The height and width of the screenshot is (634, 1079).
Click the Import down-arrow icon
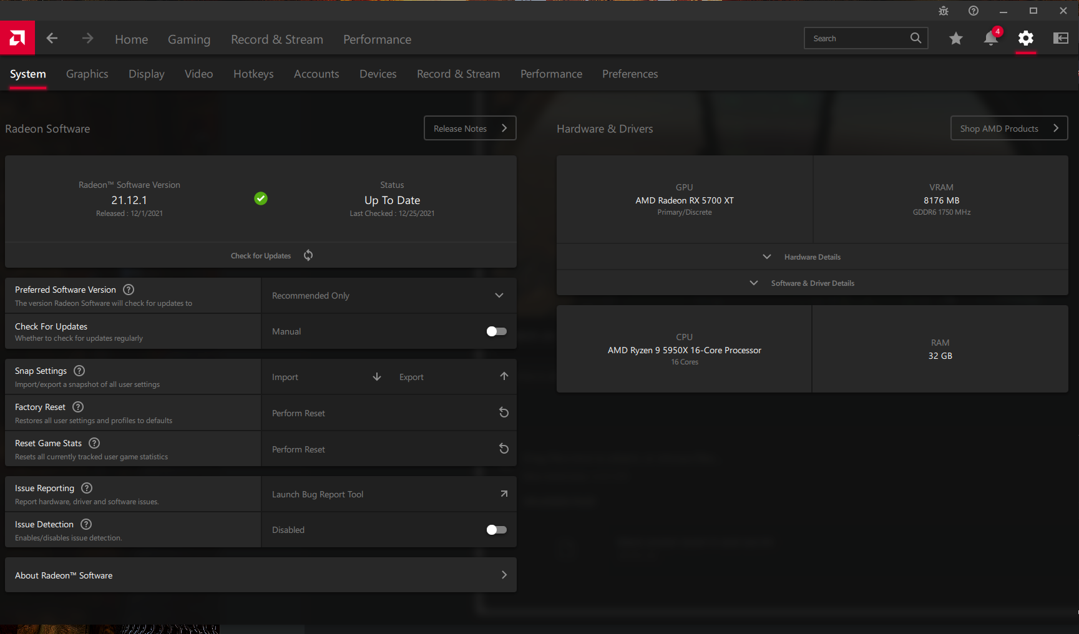pyautogui.click(x=377, y=376)
